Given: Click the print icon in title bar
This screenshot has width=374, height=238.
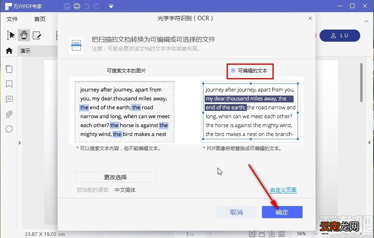Looking at the screenshot, I should pos(77,6).
